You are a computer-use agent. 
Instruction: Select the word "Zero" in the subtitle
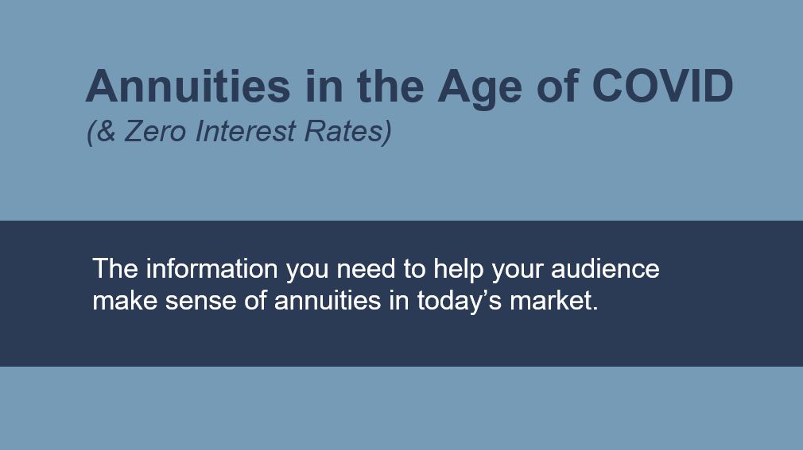(x=155, y=131)
